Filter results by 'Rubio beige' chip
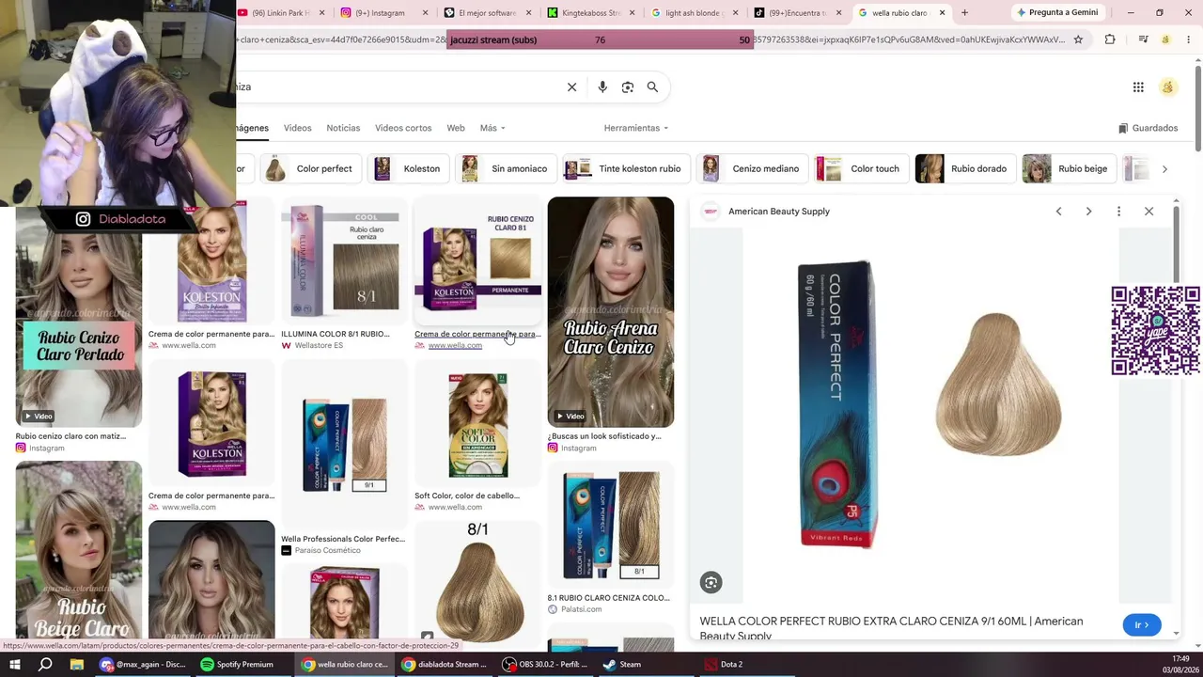1203x677 pixels. [x=1070, y=168]
